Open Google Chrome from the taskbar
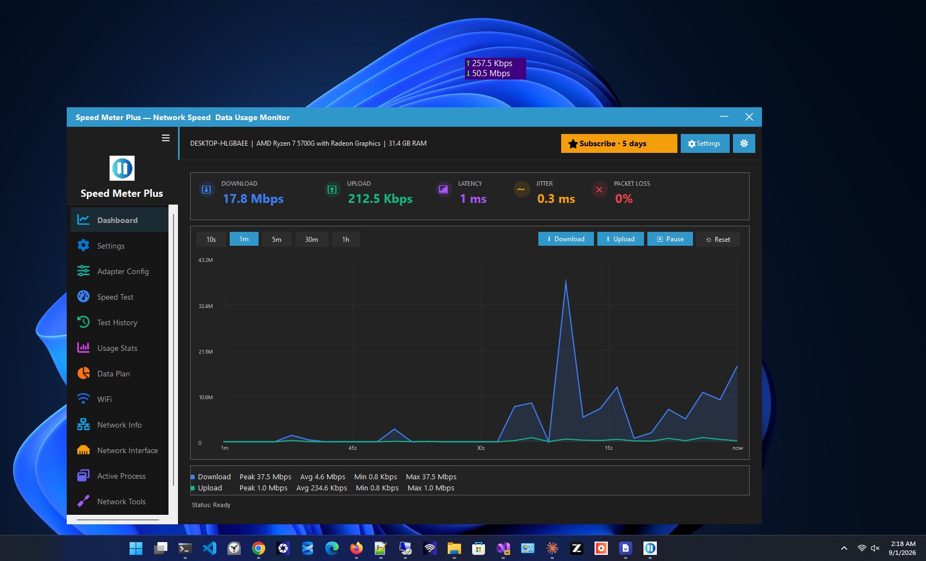 point(259,548)
